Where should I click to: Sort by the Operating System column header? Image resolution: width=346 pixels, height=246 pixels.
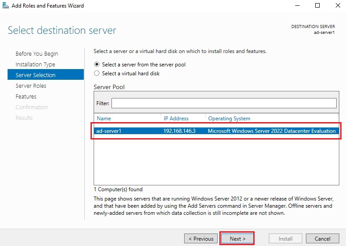tap(229, 119)
